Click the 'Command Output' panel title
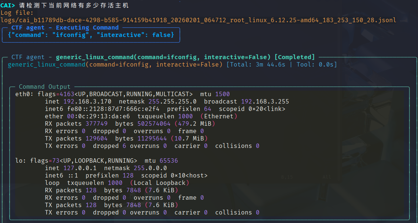This screenshot has height=223, width=418. point(44,87)
